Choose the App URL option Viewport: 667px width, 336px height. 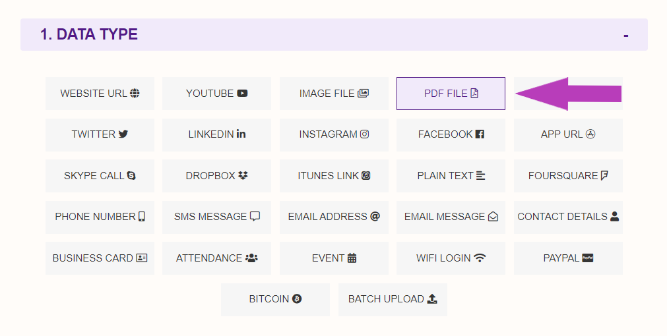[x=568, y=134]
